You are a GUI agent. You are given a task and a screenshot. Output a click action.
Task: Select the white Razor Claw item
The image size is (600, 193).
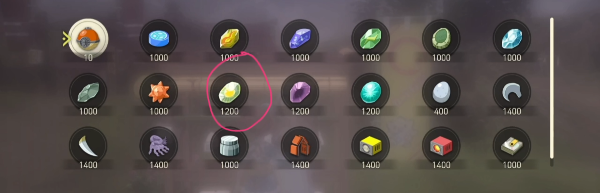pos(88,146)
